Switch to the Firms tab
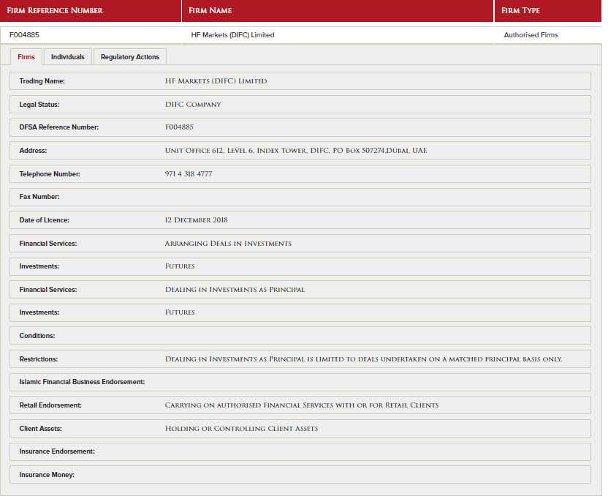The image size is (608, 499). point(26,57)
